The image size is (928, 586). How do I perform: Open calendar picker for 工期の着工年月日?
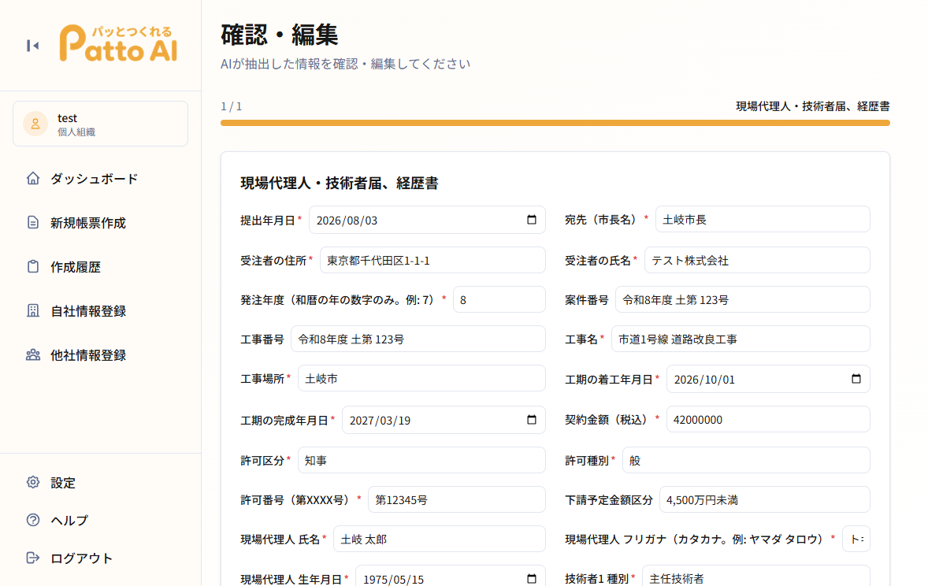[856, 379]
